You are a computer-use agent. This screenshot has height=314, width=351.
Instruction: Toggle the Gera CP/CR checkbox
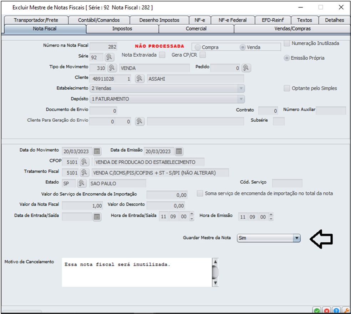click(x=203, y=55)
